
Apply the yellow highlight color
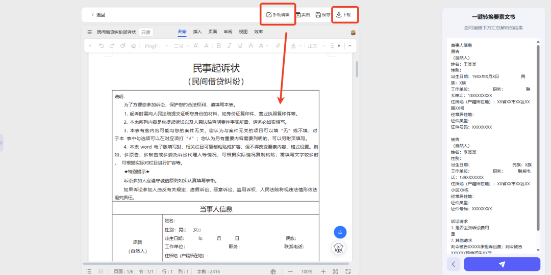278,46
